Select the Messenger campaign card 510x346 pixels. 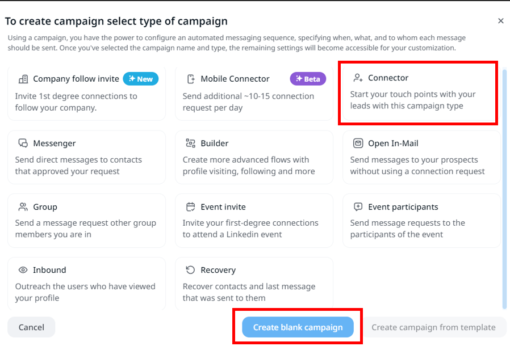(x=86, y=157)
